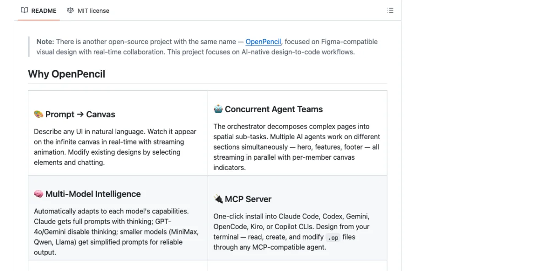
Task: Select the 'MCP Server' heading text
Action: [x=248, y=199]
